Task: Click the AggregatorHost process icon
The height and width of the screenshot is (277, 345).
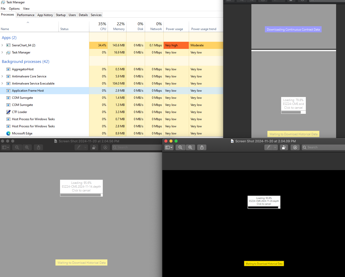Action: click(x=8, y=69)
